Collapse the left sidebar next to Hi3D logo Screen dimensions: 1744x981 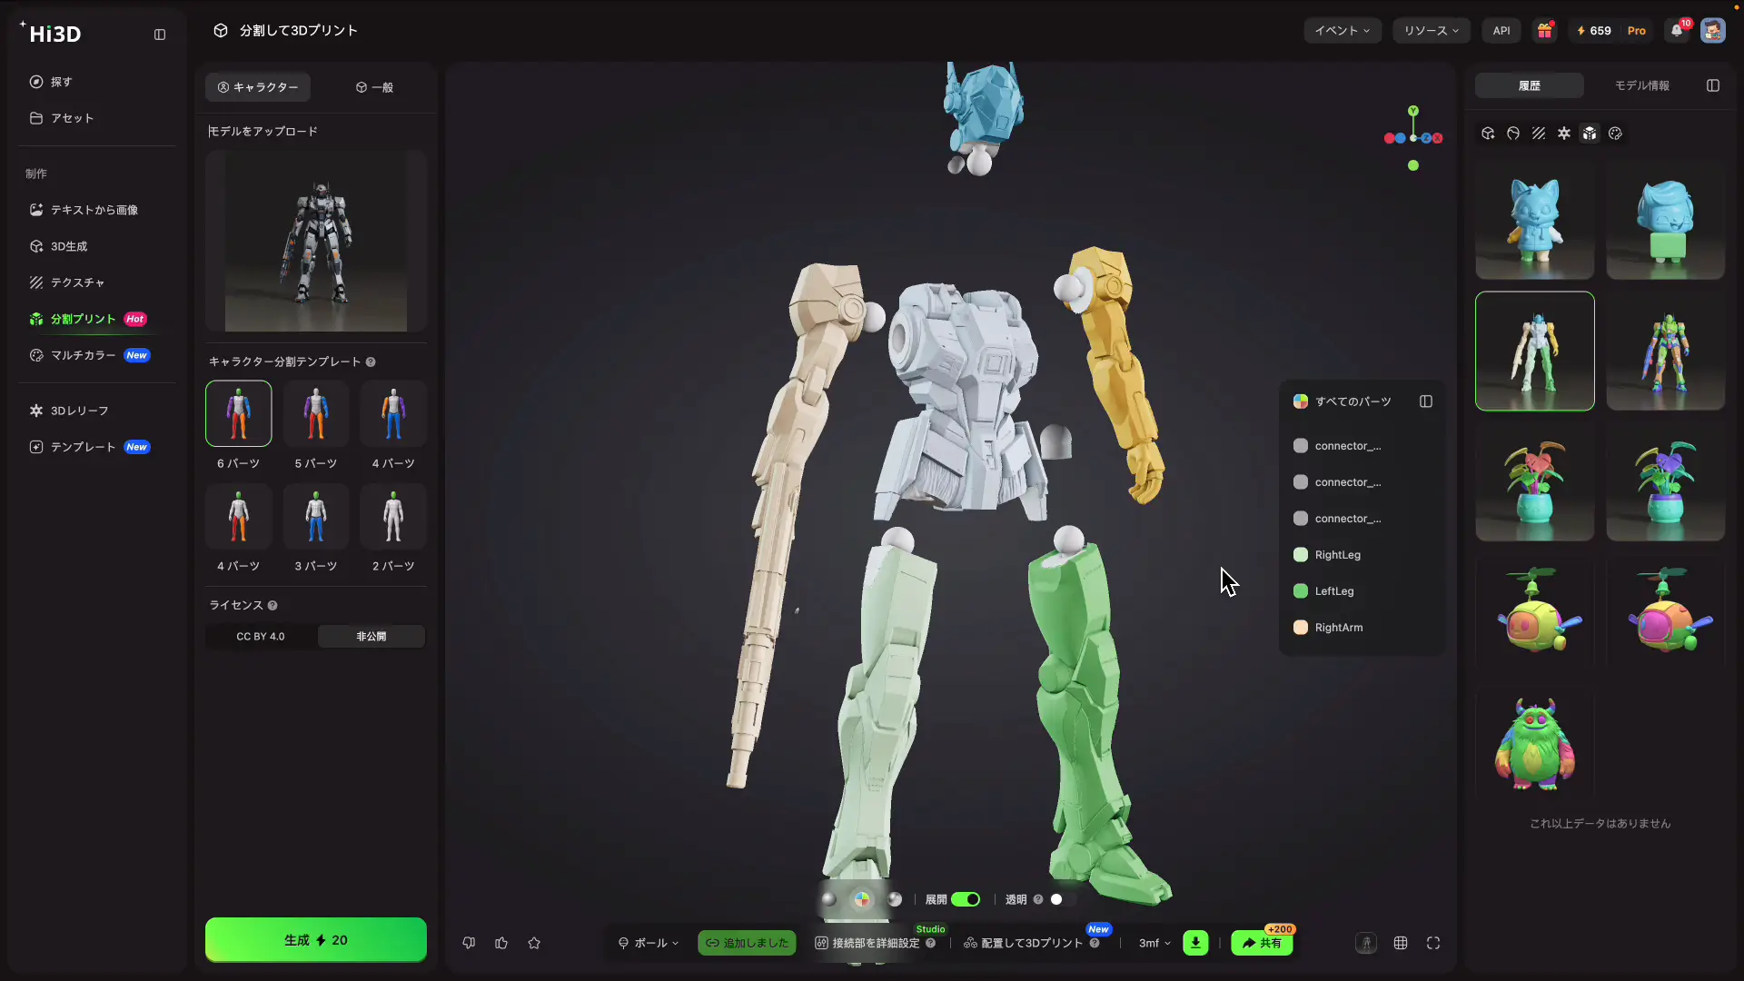pos(160,35)
